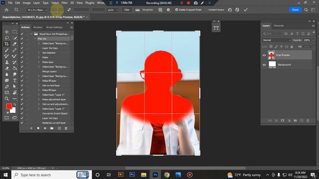Open crop overlay grid options
Screen dimensions: 319x179
160,10
